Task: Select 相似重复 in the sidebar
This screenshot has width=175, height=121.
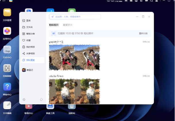Action: (x=32, y=60)
